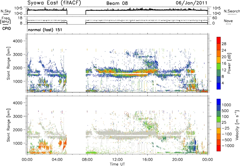Click the 08:00 time tick label
The height and width of the screenshot is (166, 240).
[x=87, y=160]
